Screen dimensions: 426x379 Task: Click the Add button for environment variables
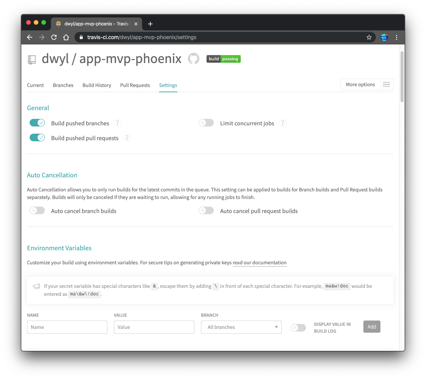click(372, 327)
